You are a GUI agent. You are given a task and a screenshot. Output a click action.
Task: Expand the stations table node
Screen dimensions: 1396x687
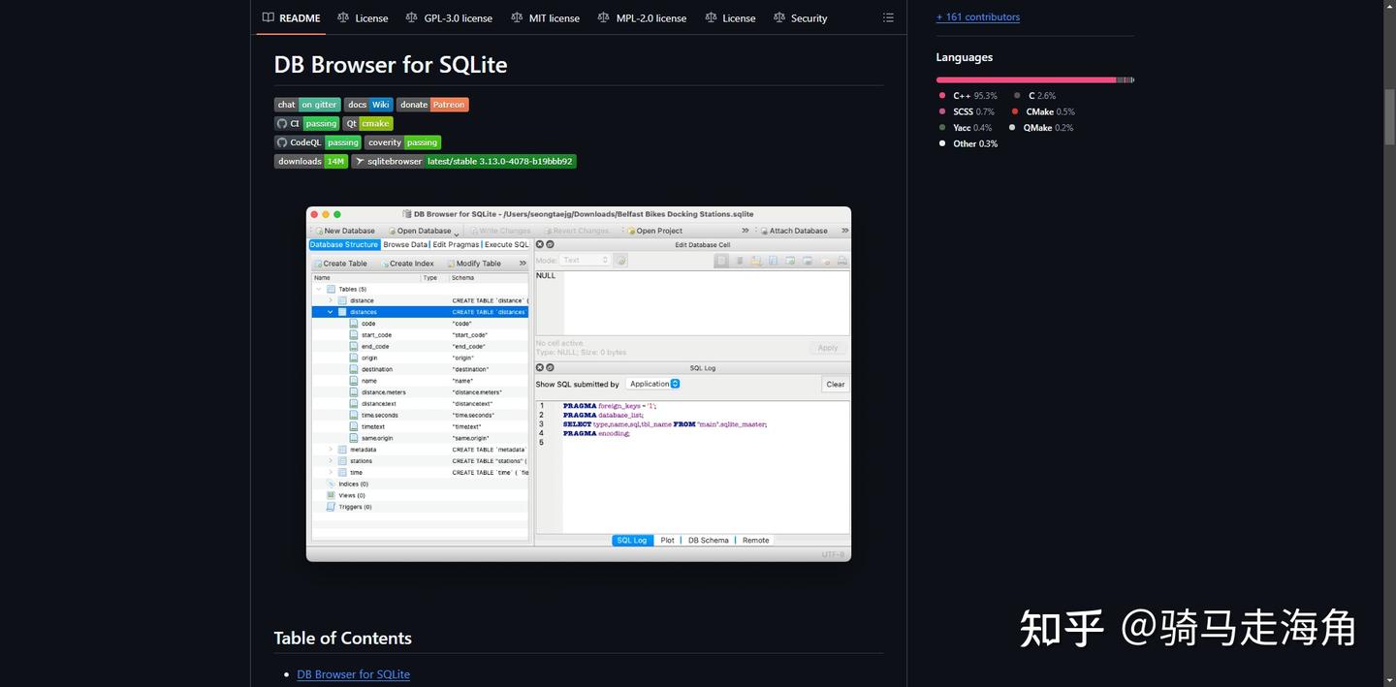331,461
